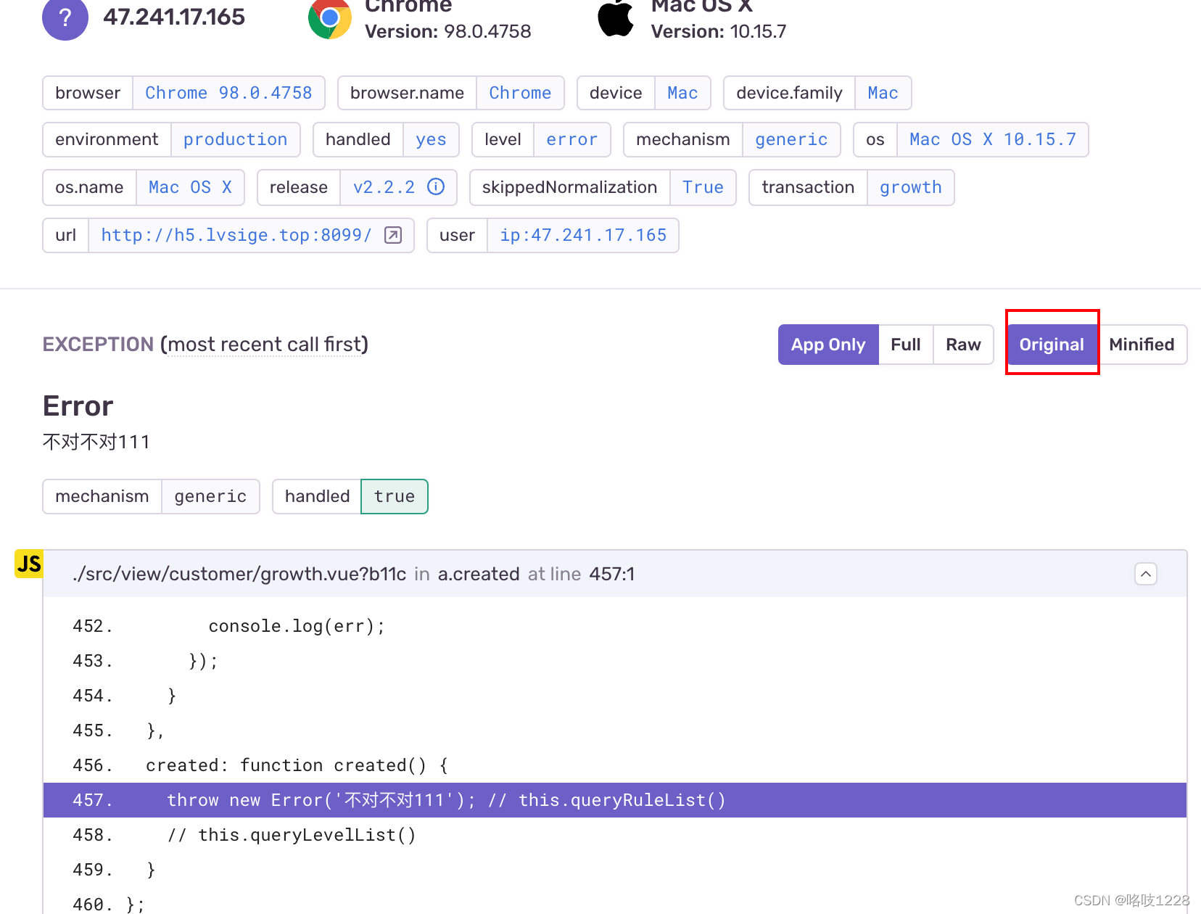Switch to Full stack trace view
Screen dimensions: 1201x914
tap(906, 345)
